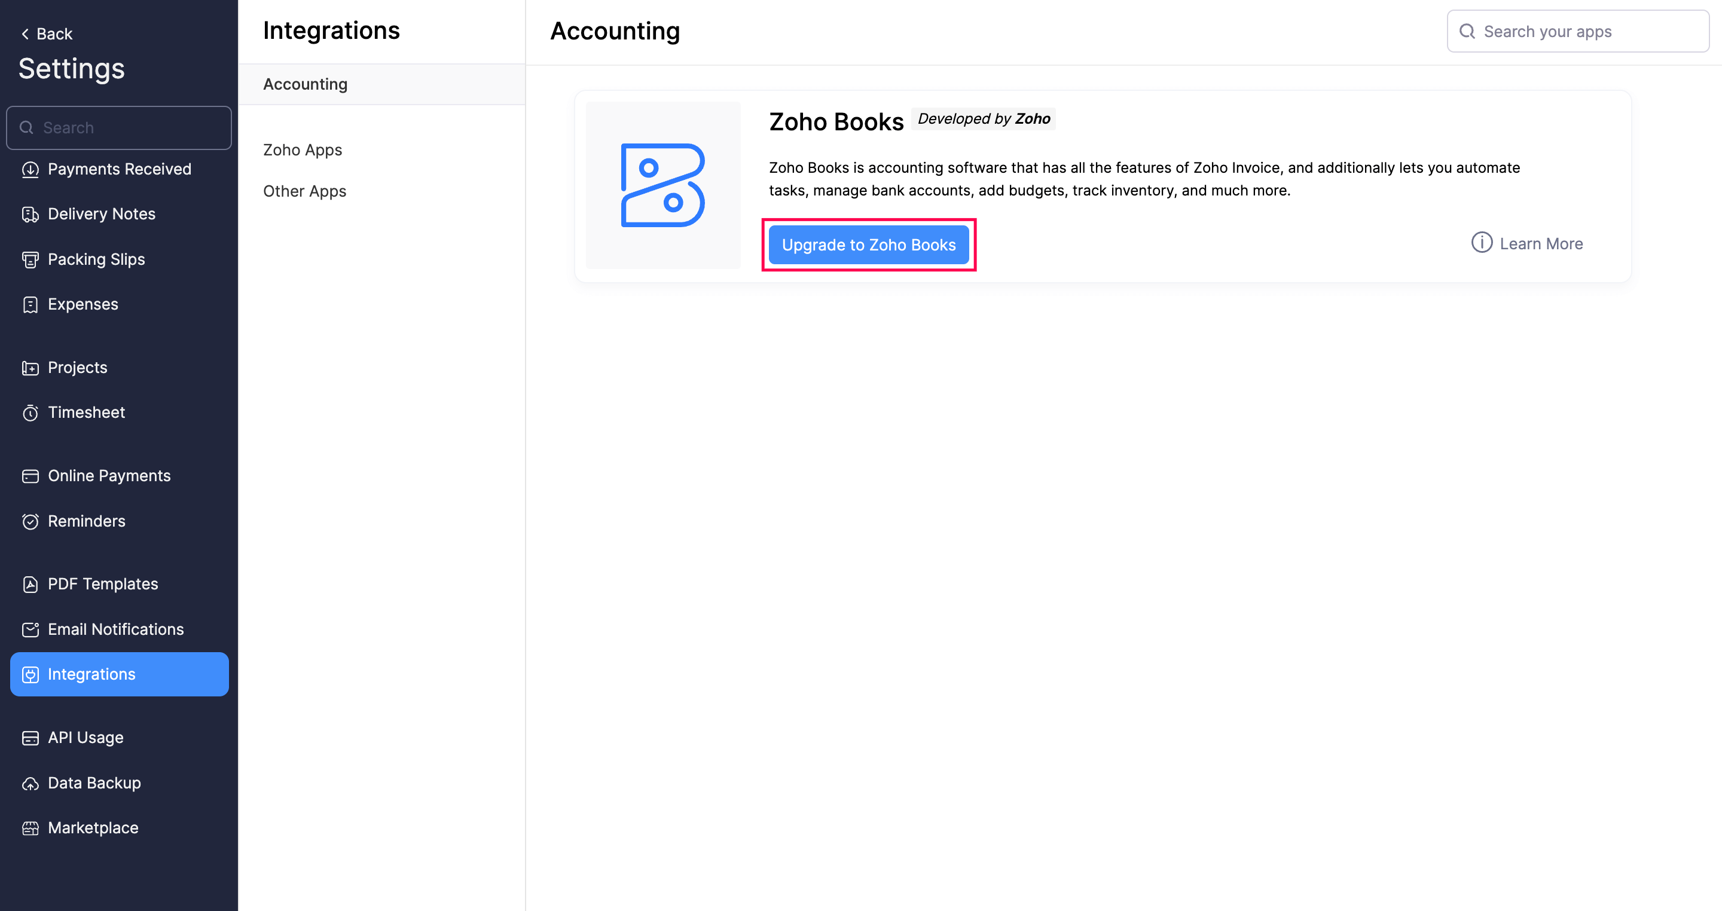The height and width of the screenshot is (911, 1722).
Task: Open the Zoho Apps category
Action: (x=302, y=149)
